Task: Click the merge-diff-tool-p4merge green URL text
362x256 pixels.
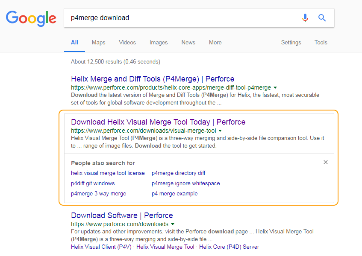Action: pos(171,87)
